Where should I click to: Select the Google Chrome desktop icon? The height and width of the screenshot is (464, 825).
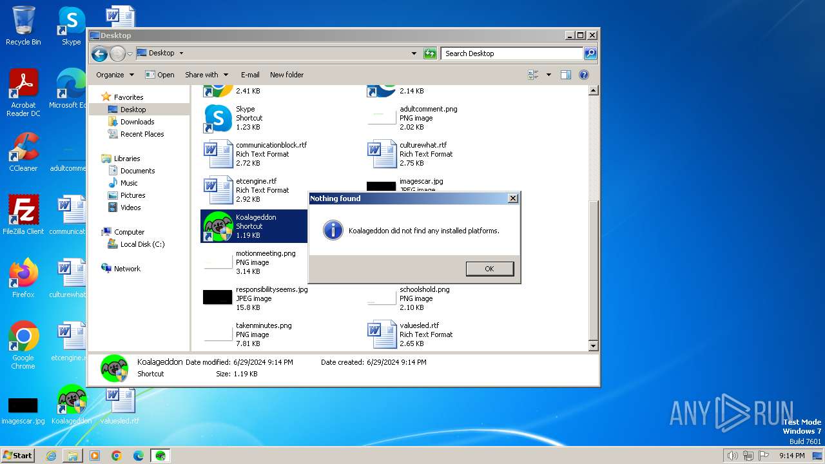coord(23,345)
